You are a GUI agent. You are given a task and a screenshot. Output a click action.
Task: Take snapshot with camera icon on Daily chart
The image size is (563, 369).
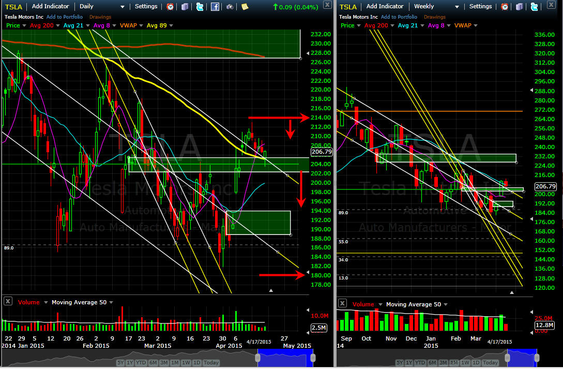coord(230,6)
